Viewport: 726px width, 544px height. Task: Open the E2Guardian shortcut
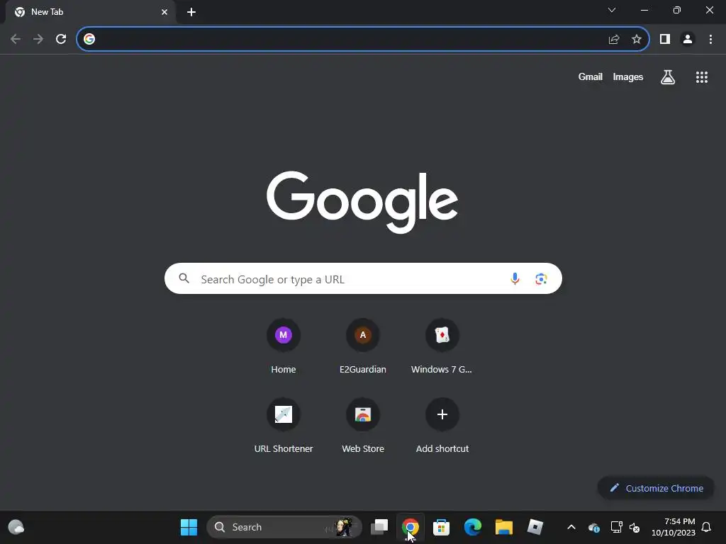click(x=363, y=345)
